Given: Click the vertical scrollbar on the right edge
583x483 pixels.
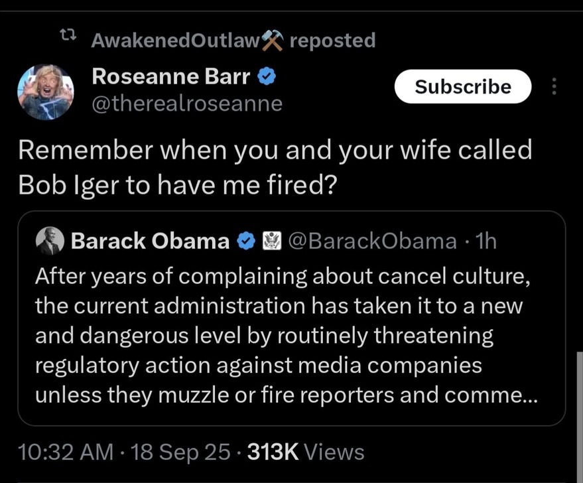Looking at the screenshot, I should click(579, 411).
